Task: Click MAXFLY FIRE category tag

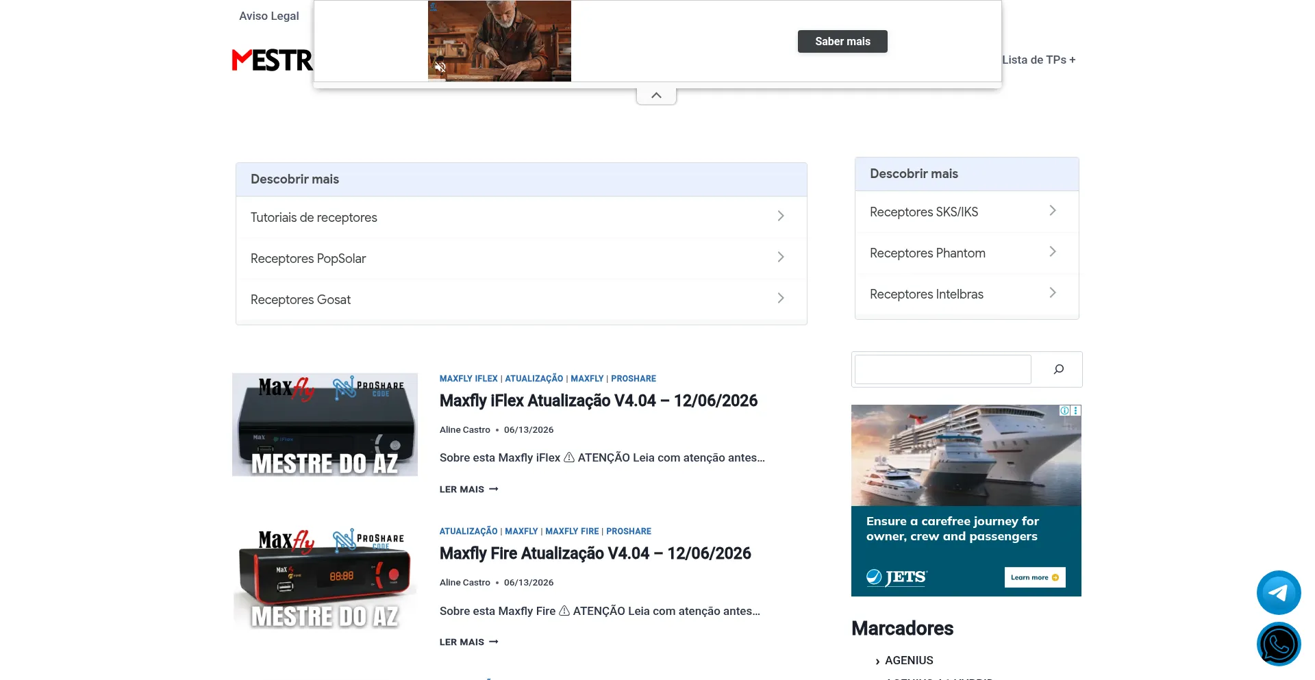Action: [x=572, y=531]
